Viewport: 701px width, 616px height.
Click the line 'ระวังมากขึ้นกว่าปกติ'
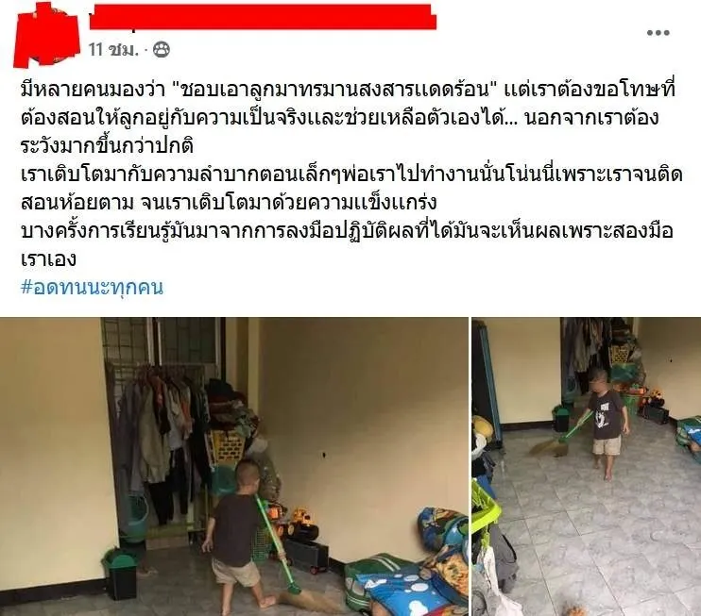point(107,146)
